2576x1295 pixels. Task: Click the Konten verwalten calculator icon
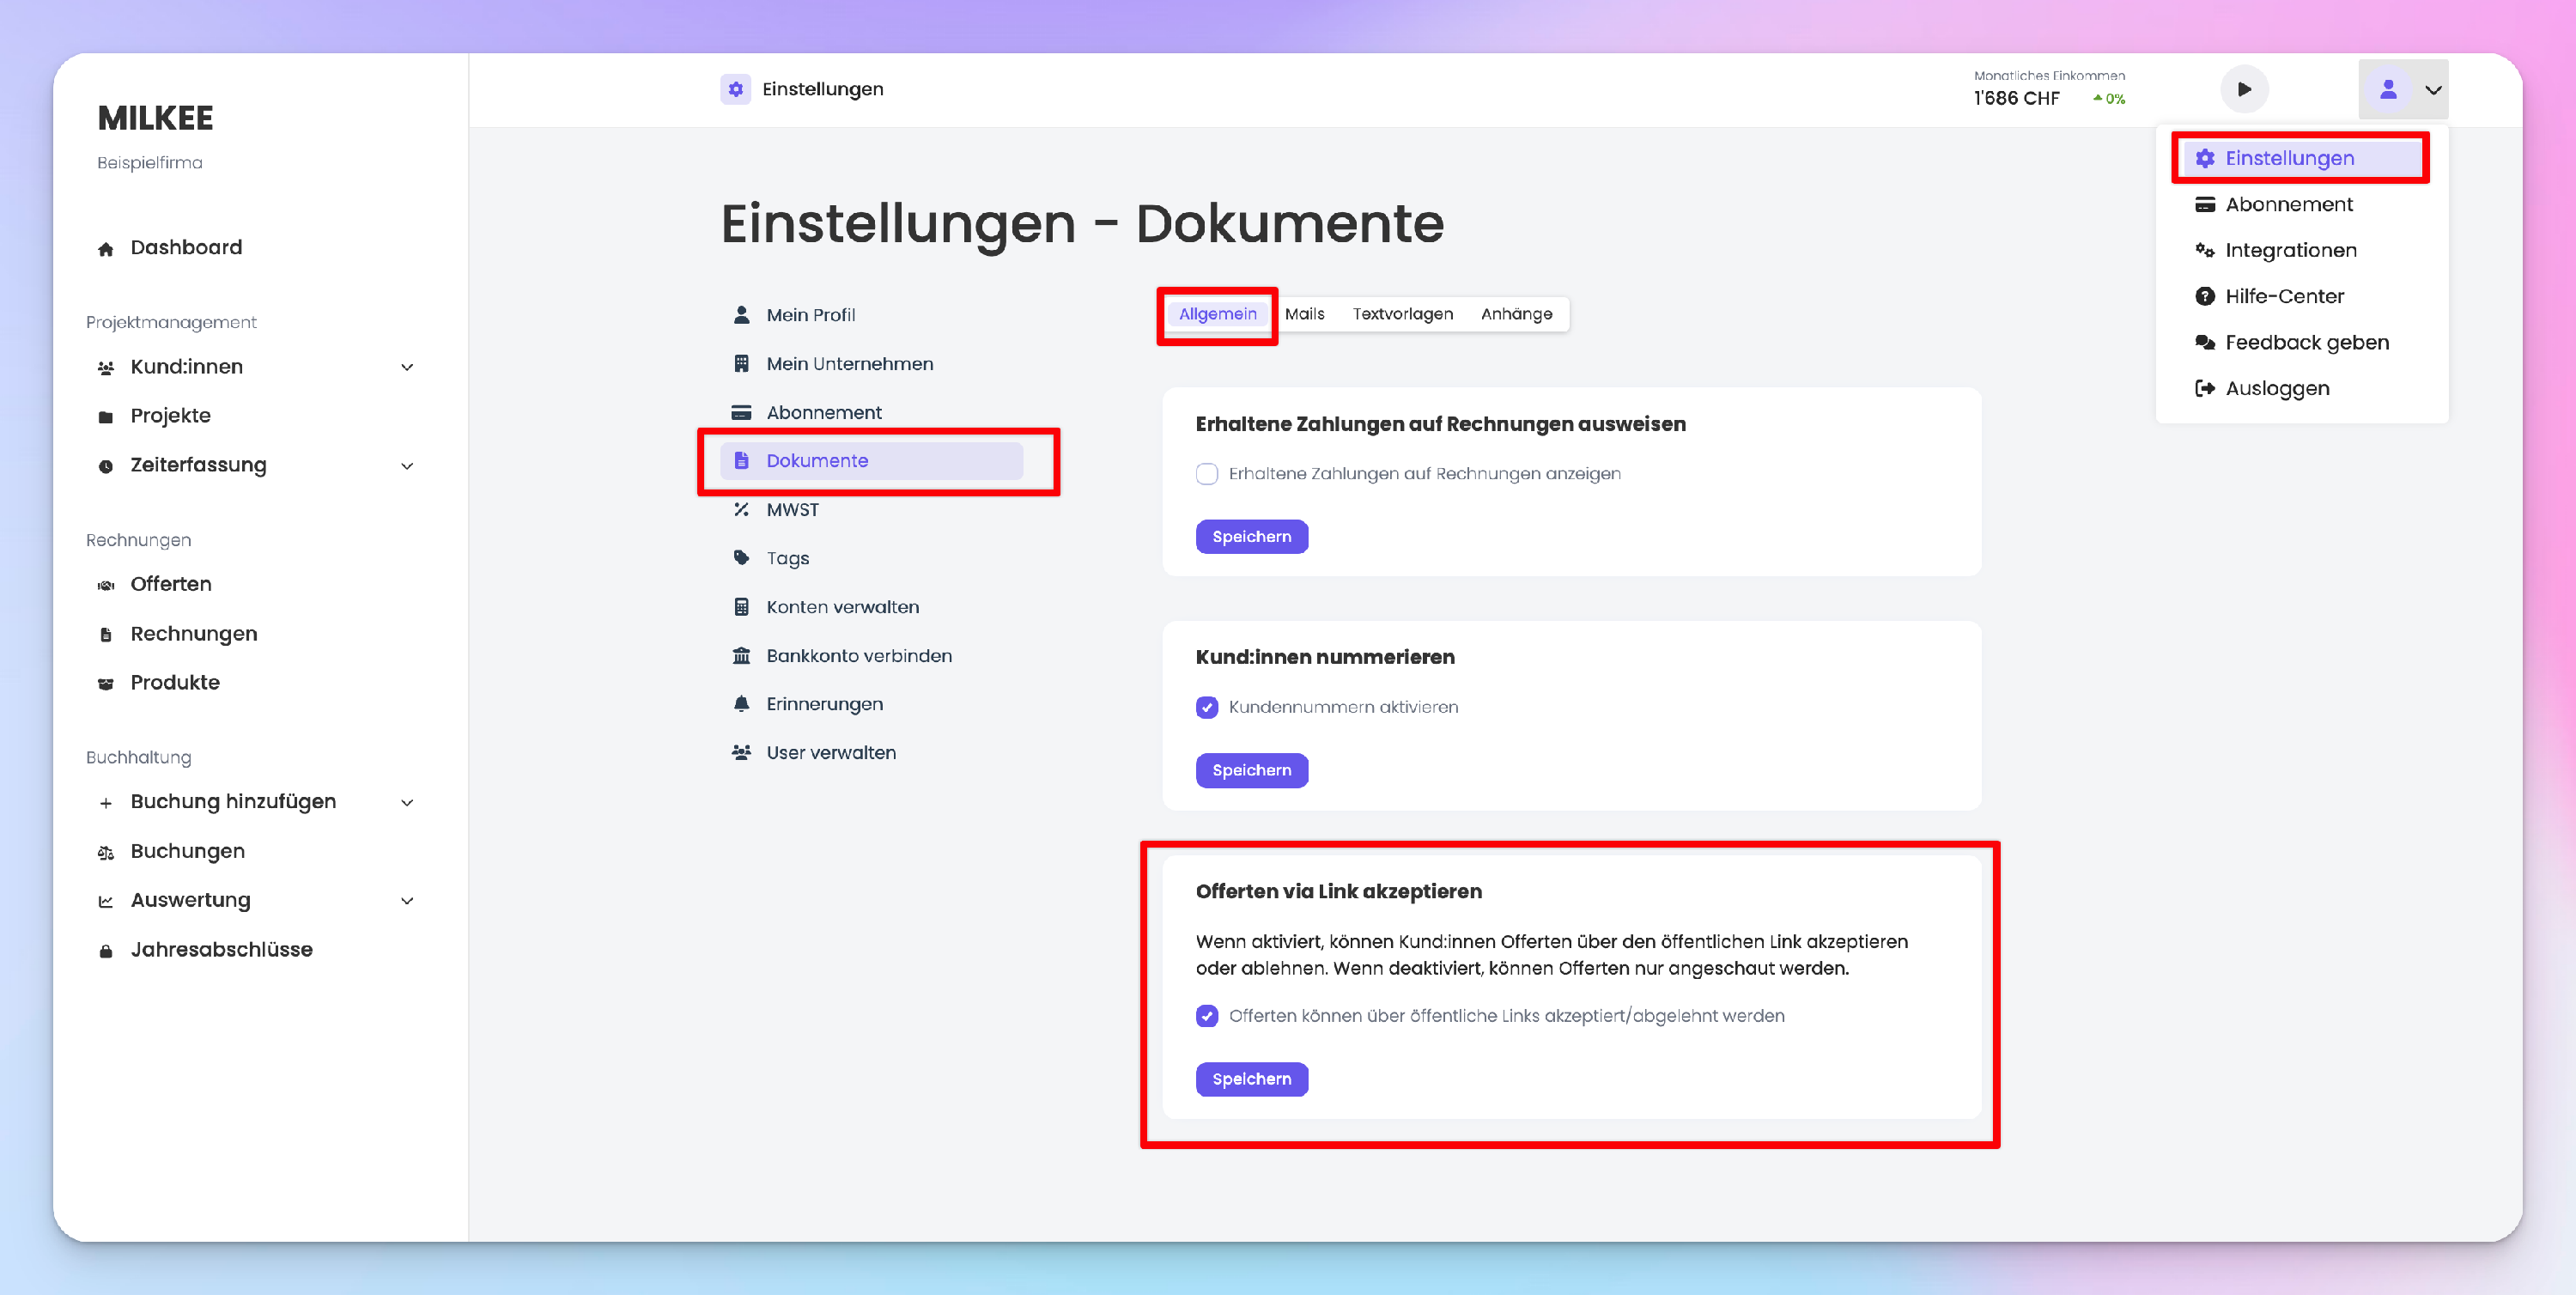(x=741, y=607)
